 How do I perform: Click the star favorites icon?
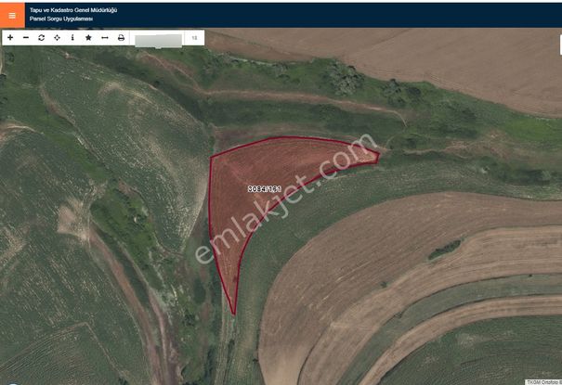(x=88, y=38)
